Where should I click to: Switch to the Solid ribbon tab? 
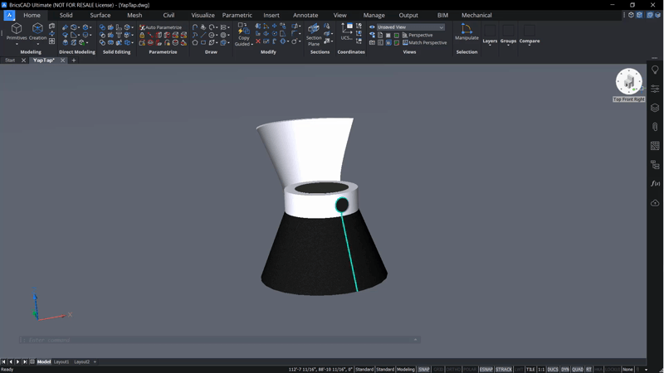point(66,15)
